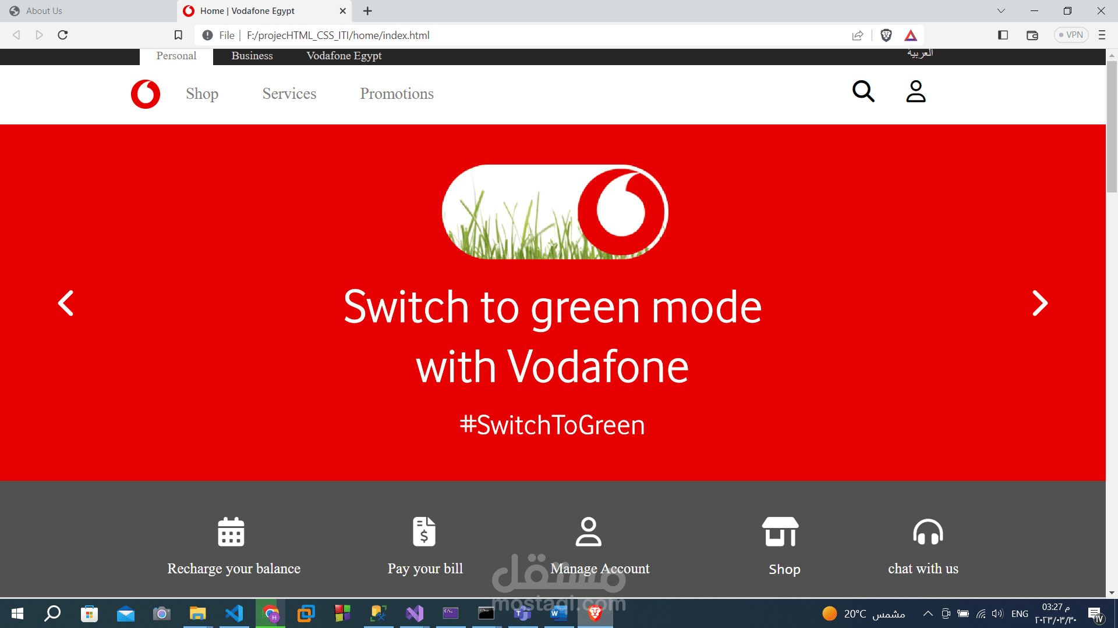Click the Pay your bill invoice icon
Viewport: 1118px width, 628px height.
(x=424, y=531)
